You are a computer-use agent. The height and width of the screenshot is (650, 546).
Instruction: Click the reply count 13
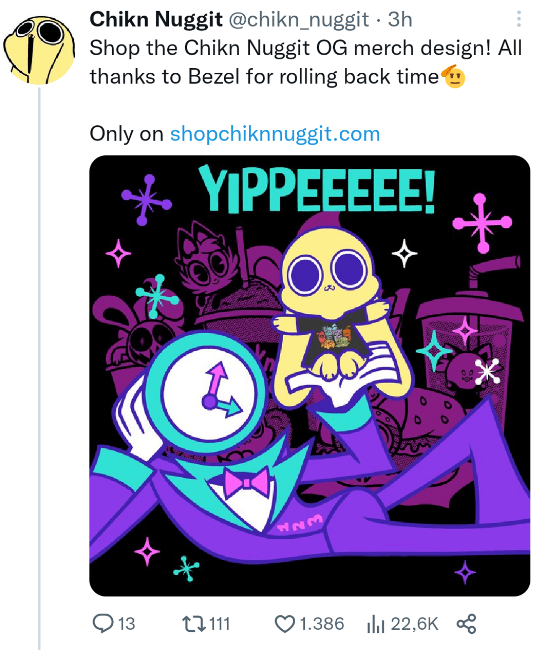click(126, 624)
